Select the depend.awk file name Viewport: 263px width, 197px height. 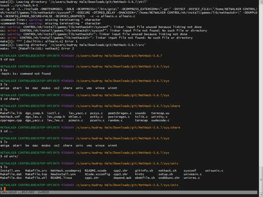pyautogui.click(x=123, y=178)
